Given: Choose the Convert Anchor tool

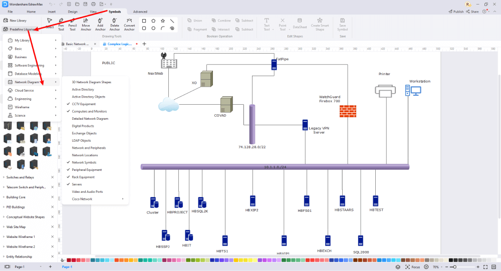Looking at the screenshot, I should 129,24.
